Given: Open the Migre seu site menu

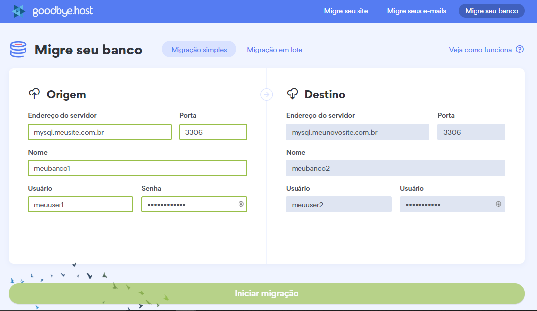Looking at the screenshot, I should point(346,11).
